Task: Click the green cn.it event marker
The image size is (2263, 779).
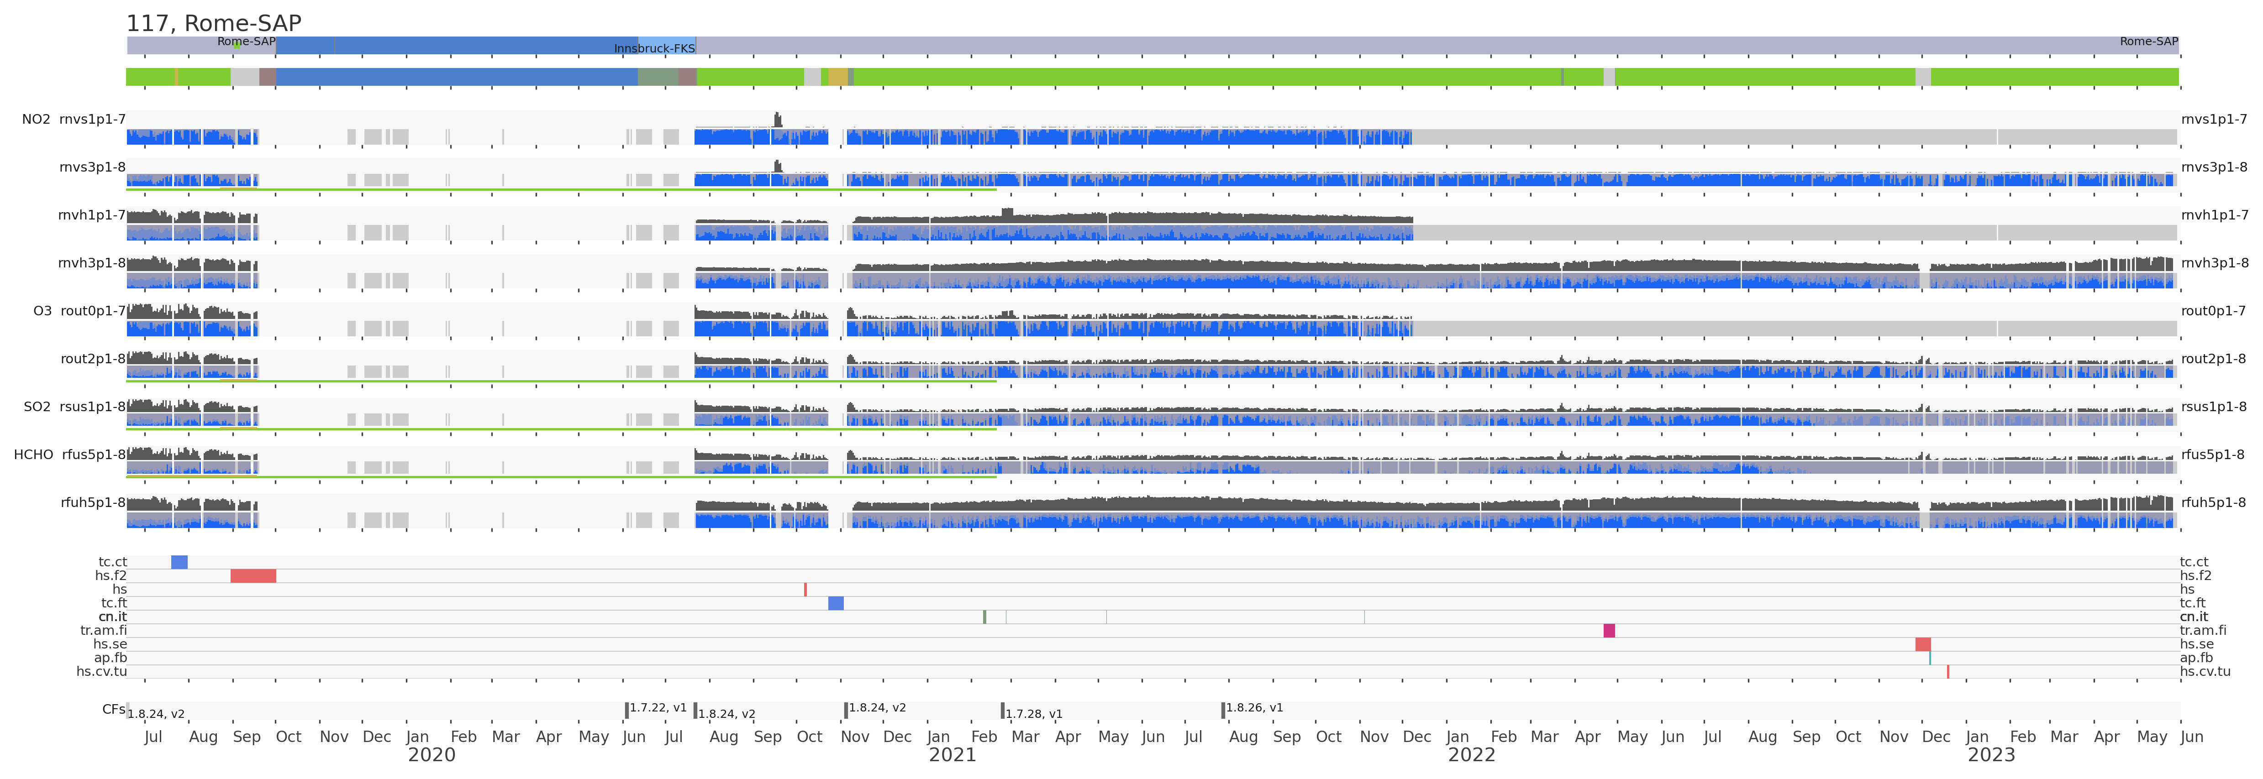Action: 984,617
